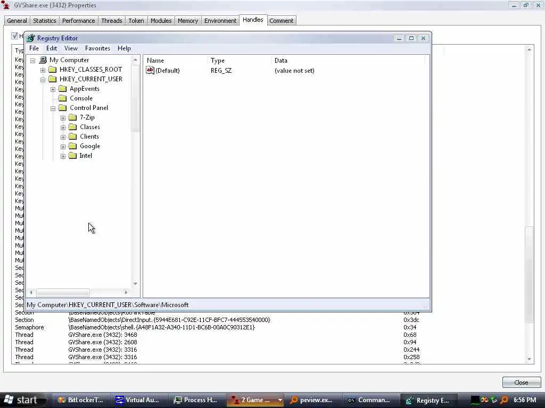Click the HKEY_CURRENT_USER folder icon
The height and width of the screenshot is (408, 545).
click(x=53, y=79)
